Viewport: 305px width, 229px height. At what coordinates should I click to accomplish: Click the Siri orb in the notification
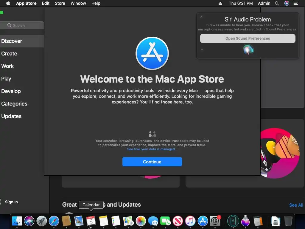248,49
